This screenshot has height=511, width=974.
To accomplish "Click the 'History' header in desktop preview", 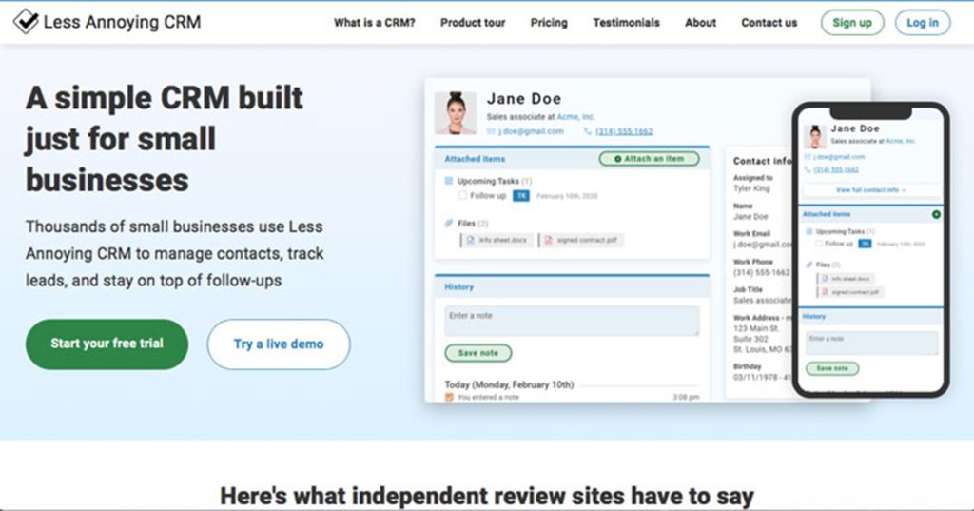I will click(x=459, y=287).
